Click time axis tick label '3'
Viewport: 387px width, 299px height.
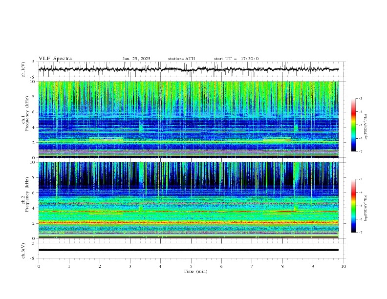[130, 266]
